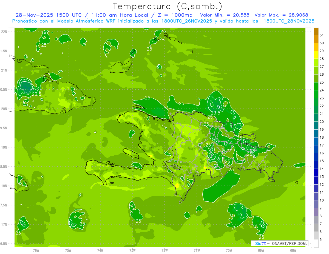Select the legend number 26

322,75
